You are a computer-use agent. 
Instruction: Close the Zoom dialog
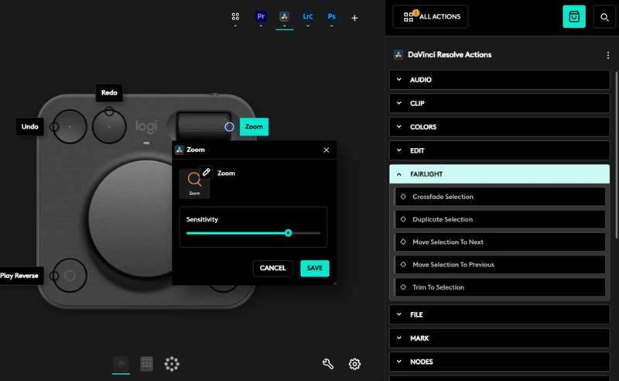[327, 149]
